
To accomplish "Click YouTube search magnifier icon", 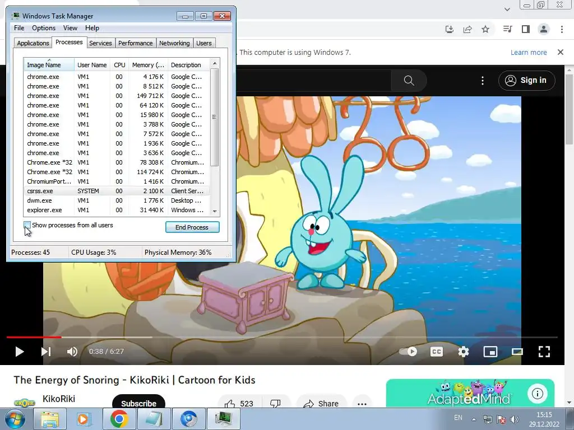I will [x=409, y=81].
